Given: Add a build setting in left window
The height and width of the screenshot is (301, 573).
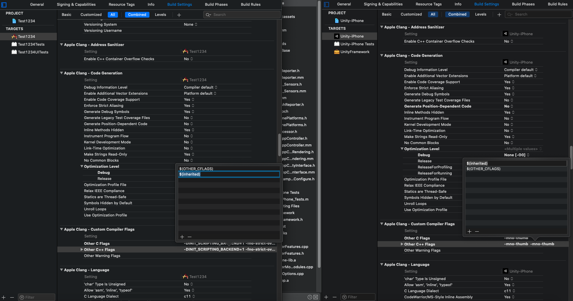Looking at the screenshot, I should click(x=179, y=15).
